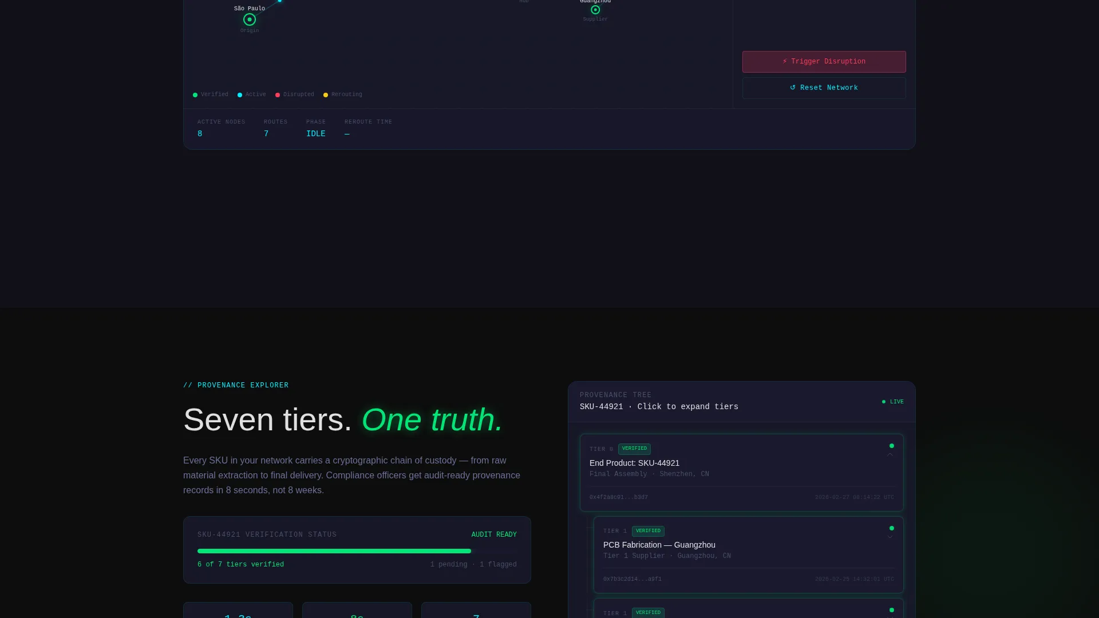This screenshot has height=618, width=1099.
Task: Select the São Paulo origin node
Action: point(250,19)
